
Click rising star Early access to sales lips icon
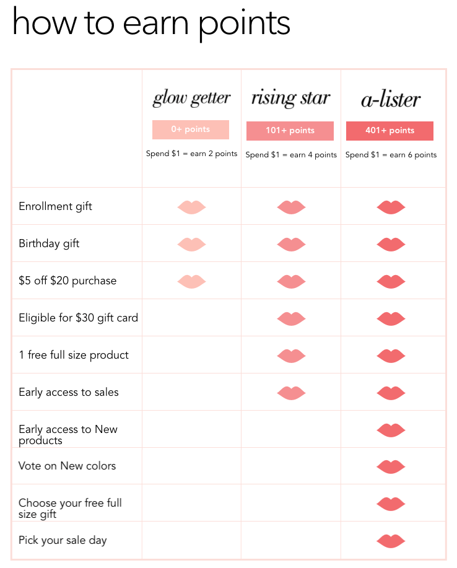click(291, 393)
